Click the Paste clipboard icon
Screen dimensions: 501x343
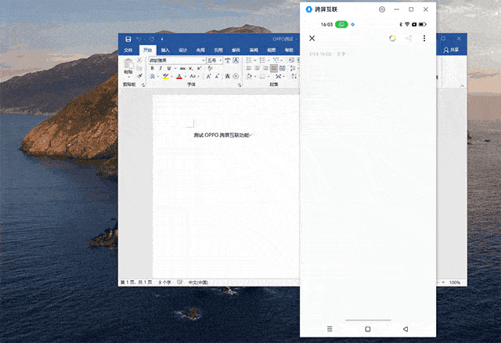point(128,64)
